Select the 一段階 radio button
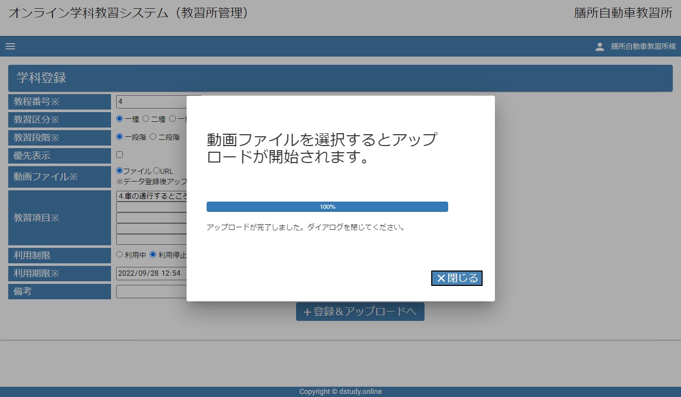681x397 pixels. [x=120, y=137]
